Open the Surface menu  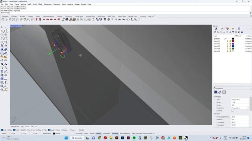(23, 4)
